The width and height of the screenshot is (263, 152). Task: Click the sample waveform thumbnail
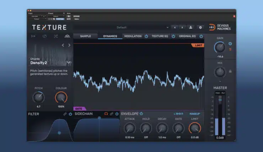[50, 54]
